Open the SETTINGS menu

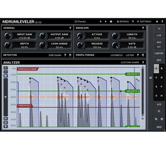[x=144, y=22]
